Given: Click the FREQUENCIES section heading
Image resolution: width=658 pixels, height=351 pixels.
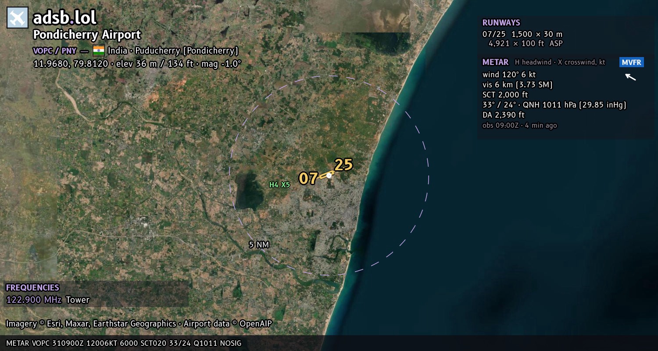Looking at the screenshot, I should click(x=32, y=288).
